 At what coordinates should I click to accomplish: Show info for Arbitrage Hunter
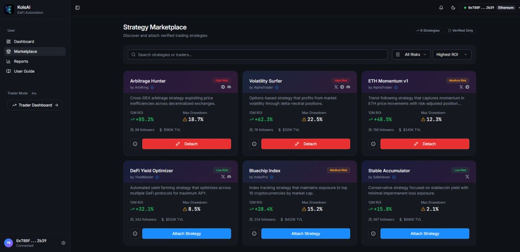pos(135,144)
